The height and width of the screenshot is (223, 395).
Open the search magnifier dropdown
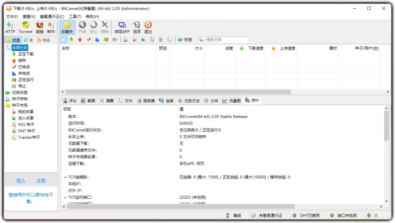(201, 40)
